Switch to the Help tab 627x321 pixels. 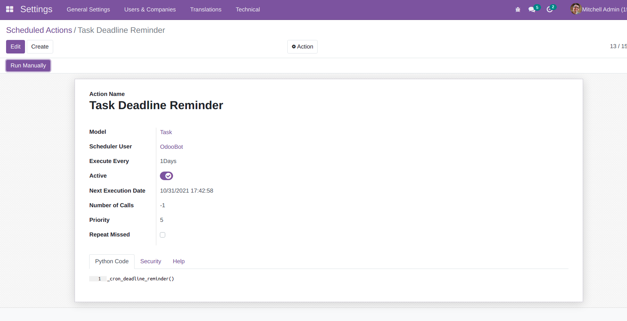click(178, 261)
